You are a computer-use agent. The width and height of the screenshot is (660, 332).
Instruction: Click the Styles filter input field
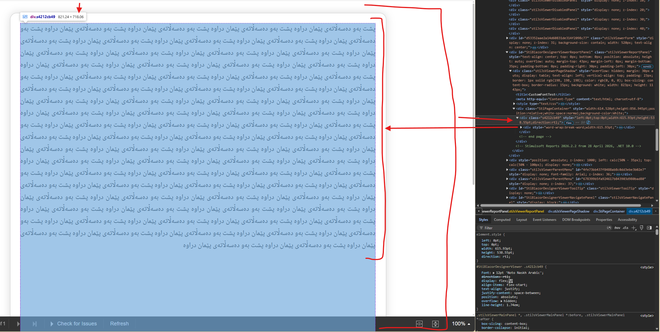[545, 228]
